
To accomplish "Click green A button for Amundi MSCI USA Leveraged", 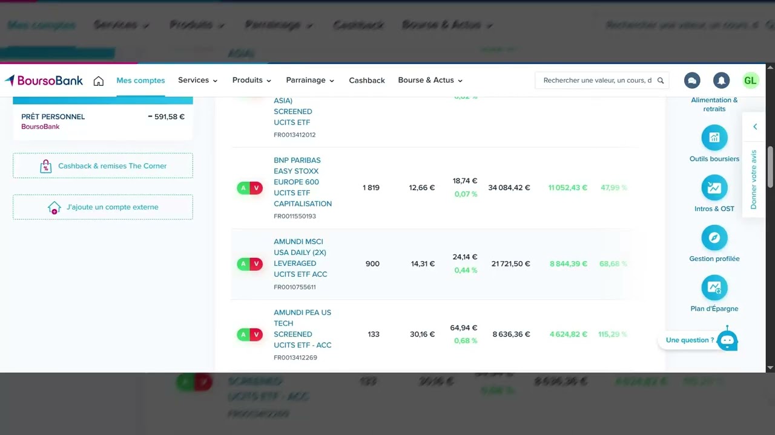I will 243,264.
